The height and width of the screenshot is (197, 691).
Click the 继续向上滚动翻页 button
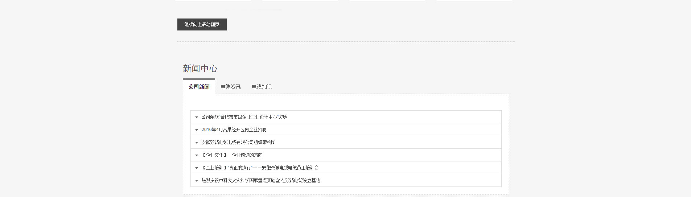[202, 24]
